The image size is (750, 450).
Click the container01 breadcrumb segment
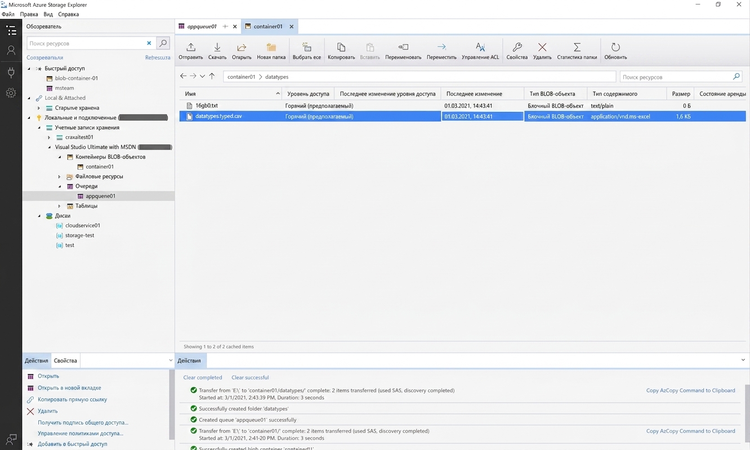241,76
